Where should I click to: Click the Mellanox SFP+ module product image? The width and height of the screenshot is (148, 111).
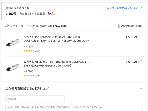click(x=13, y=43)
